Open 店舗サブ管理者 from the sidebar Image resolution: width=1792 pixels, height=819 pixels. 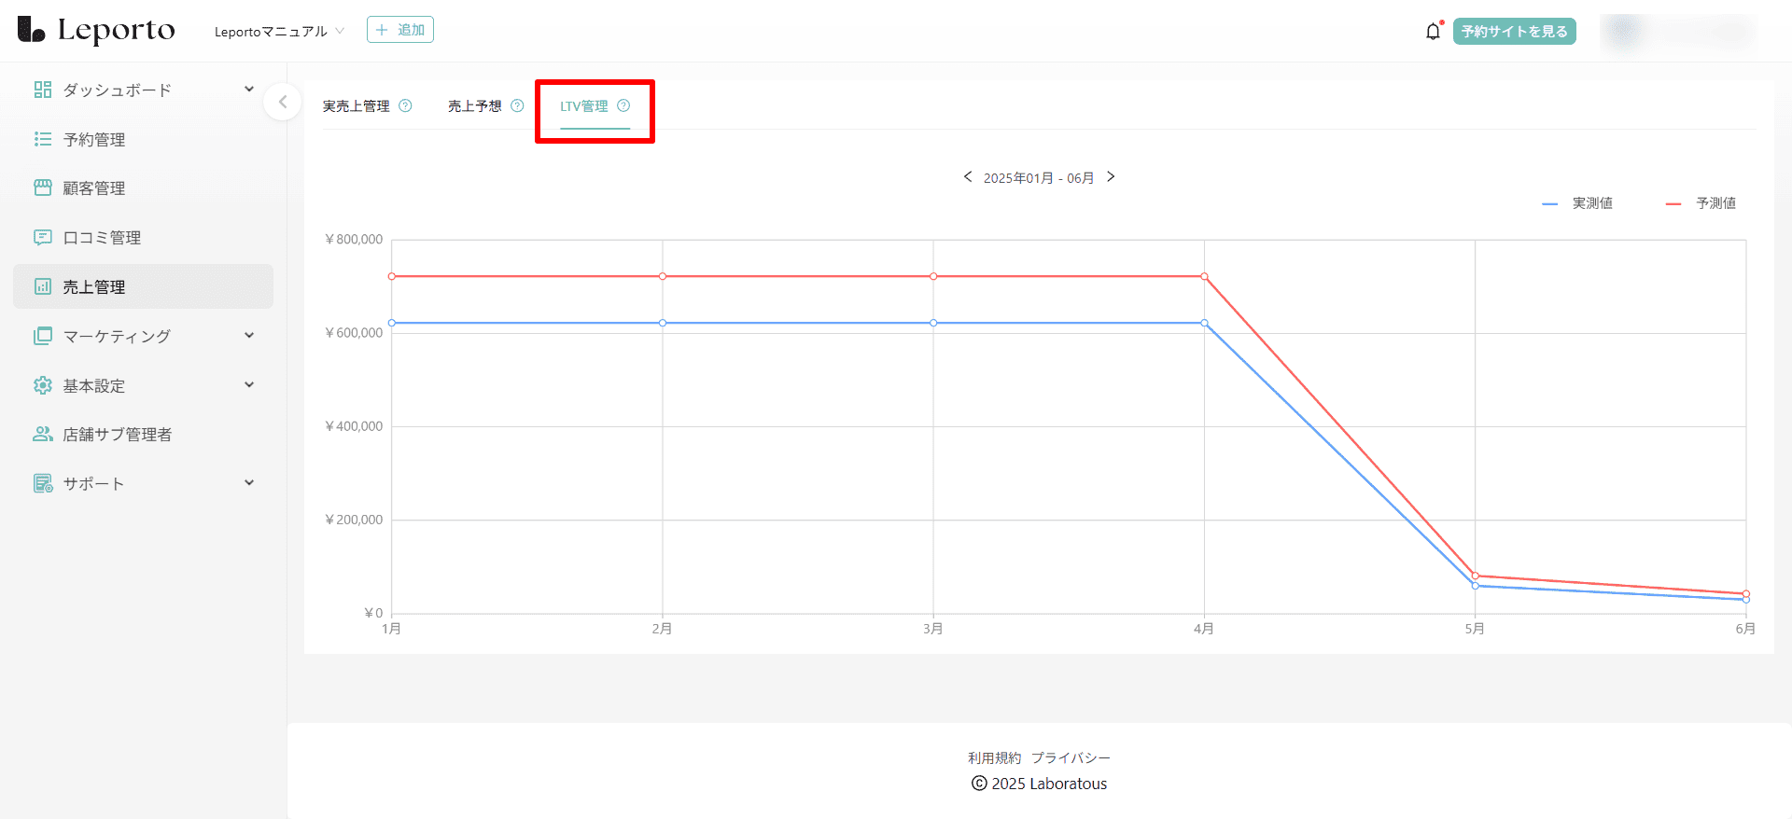tap(117, 435)
